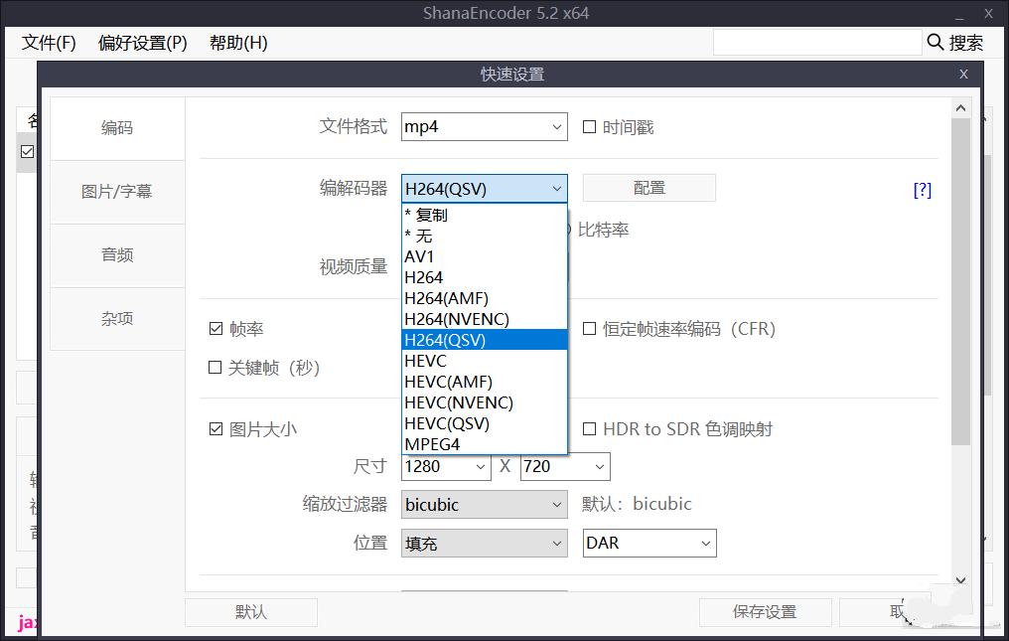The width and height of the screenshot is (1009, 641).
Task: Click the search input field
Action: (x=816, y=42)
